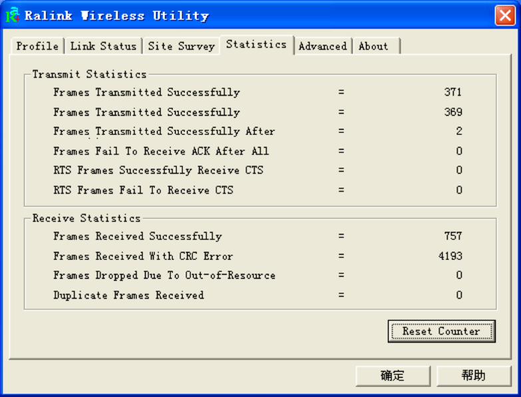Select the transmitted frames value 369
This screenshot has height=397, width=521.
tap(453, 112)
